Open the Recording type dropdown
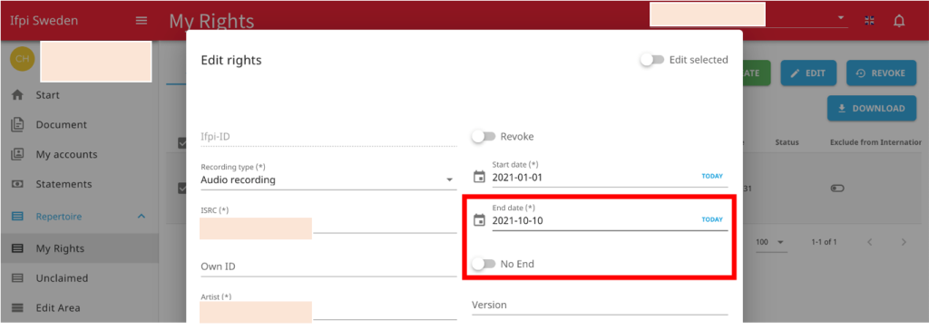Viewport: 929px width, 330px height. tap(328, 180)
